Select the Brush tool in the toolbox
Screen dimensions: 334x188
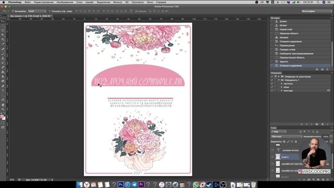pos(3,53)
